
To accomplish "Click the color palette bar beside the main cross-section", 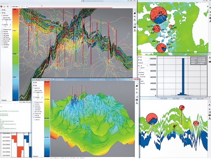I will click(x=16, y=55).
